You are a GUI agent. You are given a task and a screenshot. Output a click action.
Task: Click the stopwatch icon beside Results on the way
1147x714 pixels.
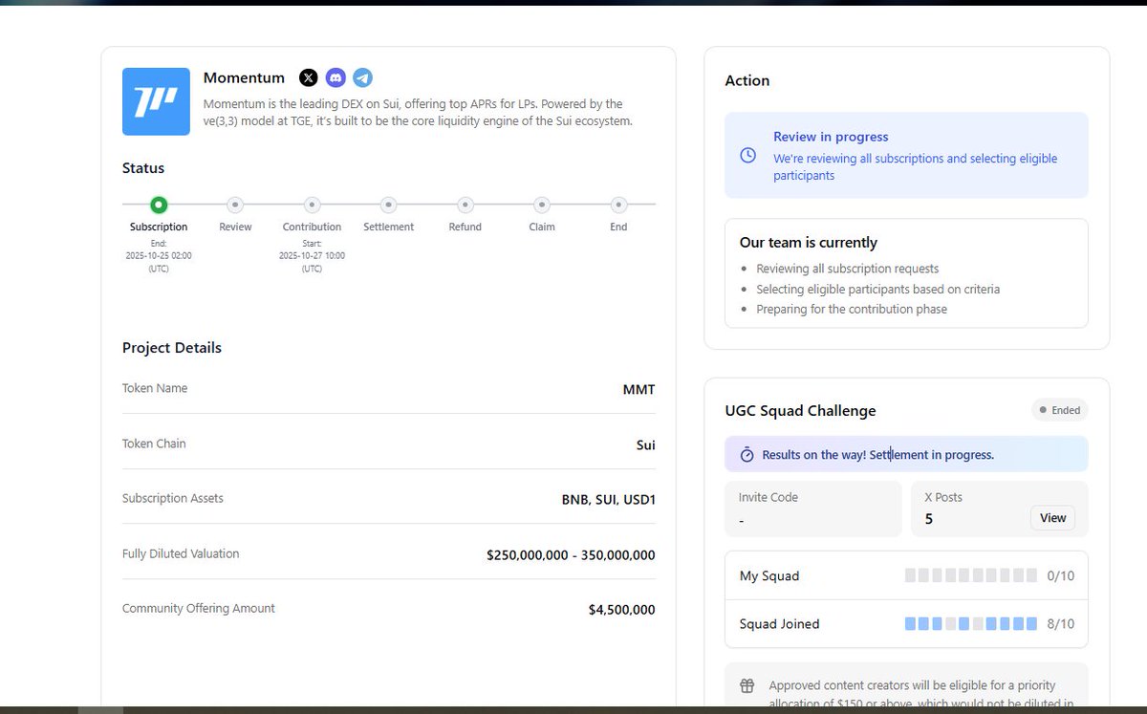747,455
